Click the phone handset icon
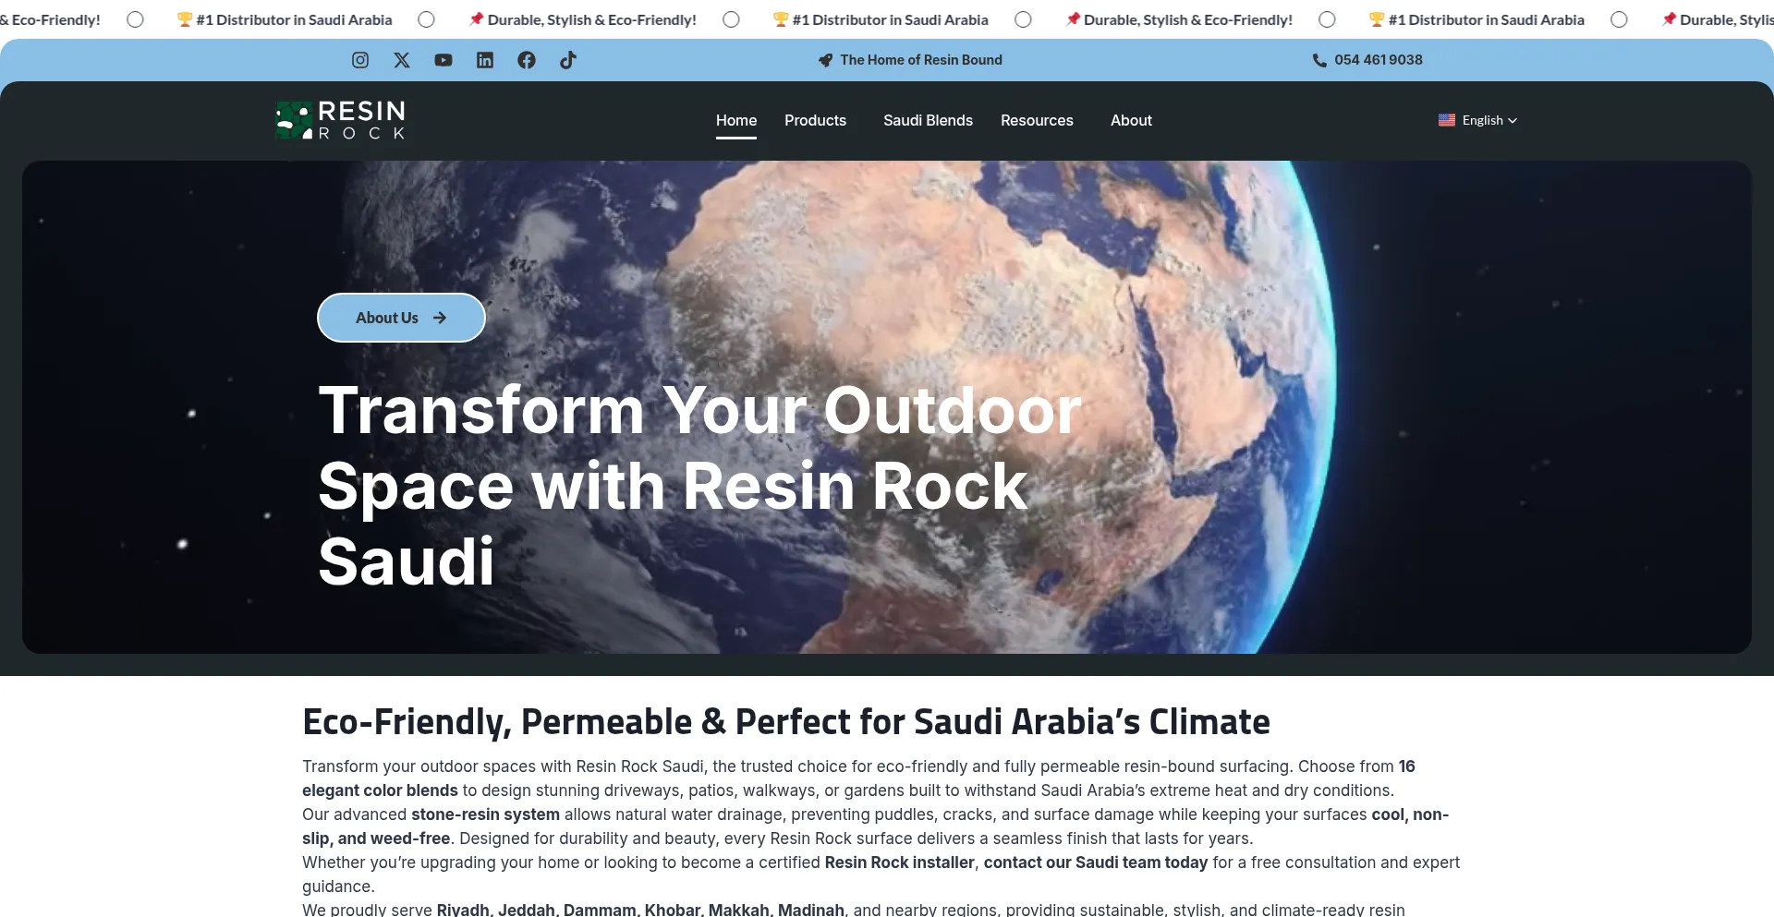 click(x=1319, y=60)
